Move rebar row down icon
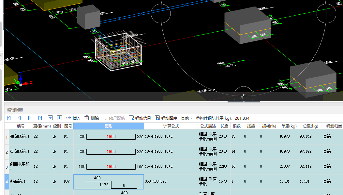Viewport: 343px width, 195px height. [x=59, y=118]
